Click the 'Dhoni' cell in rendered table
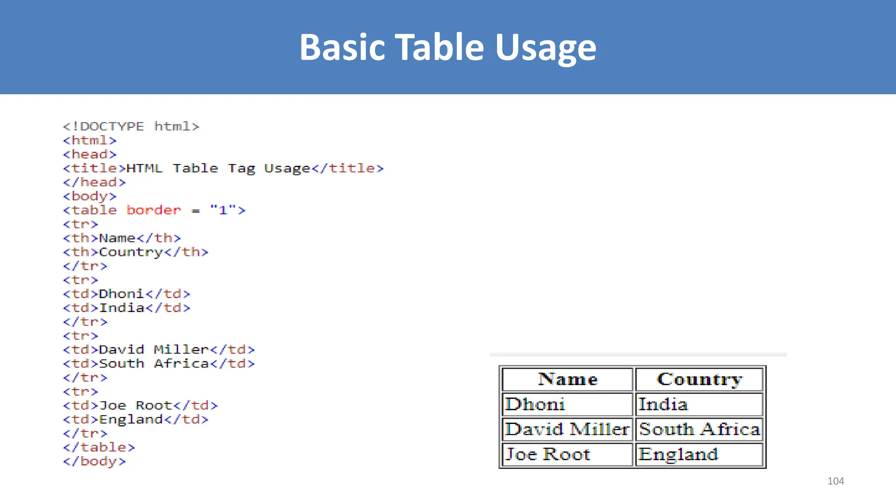The width and height of the screenshot is (896, 504). (x=567, y=404)
